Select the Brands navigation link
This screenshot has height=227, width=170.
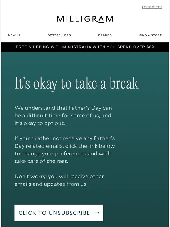105,35
